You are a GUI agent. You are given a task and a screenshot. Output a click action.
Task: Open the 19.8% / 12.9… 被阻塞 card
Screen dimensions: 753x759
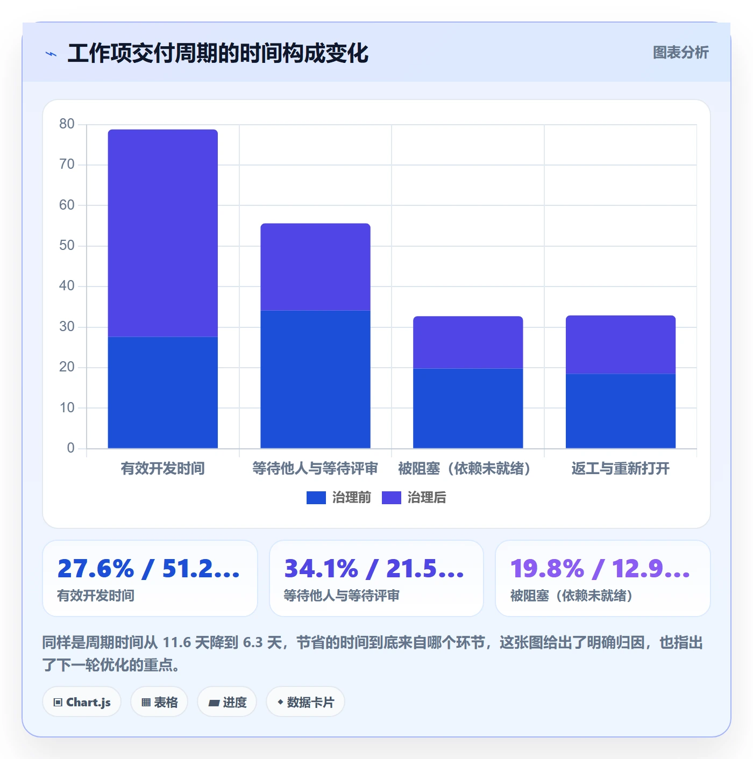pos(603,578)
